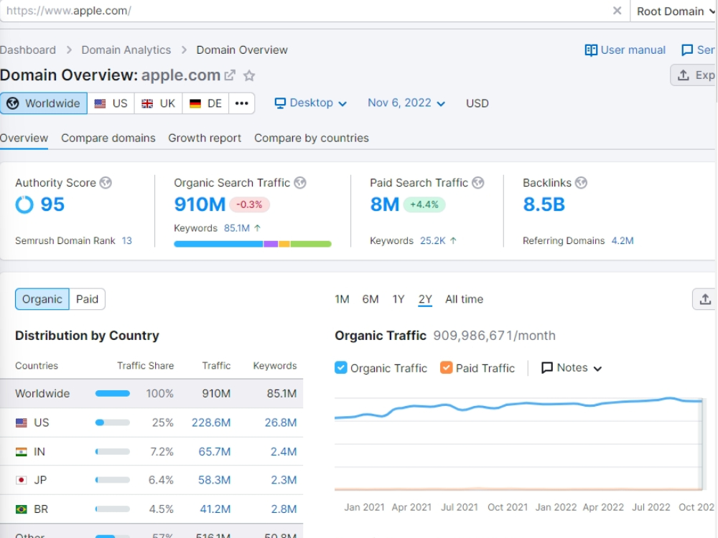Set chart range to 6M
Screen dimensions: 718x538
click(x=370, y=299)
